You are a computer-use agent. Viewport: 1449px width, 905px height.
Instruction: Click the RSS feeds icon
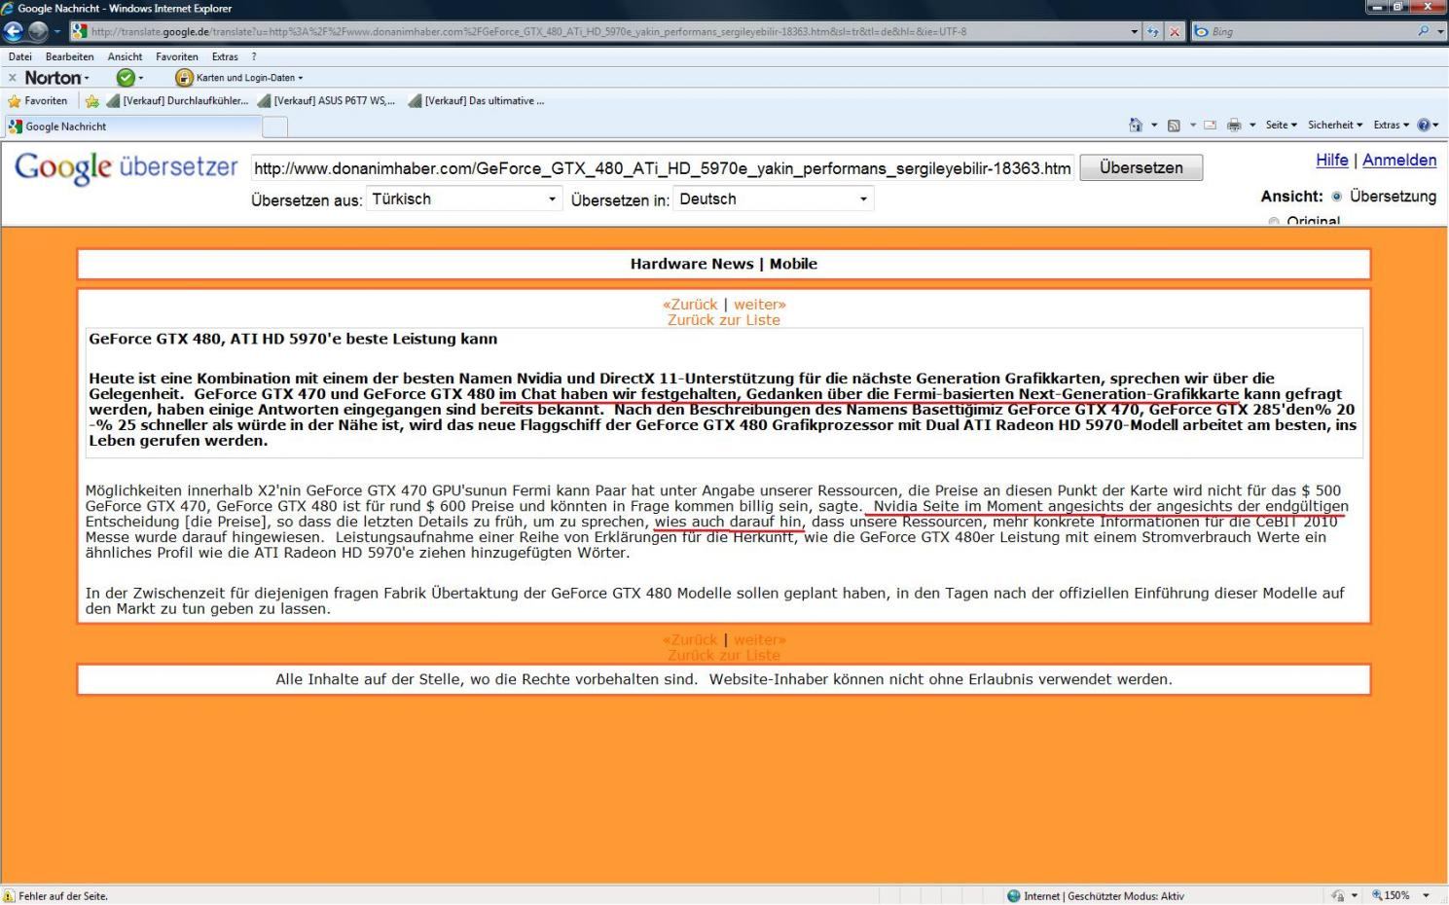point(1174,125)
